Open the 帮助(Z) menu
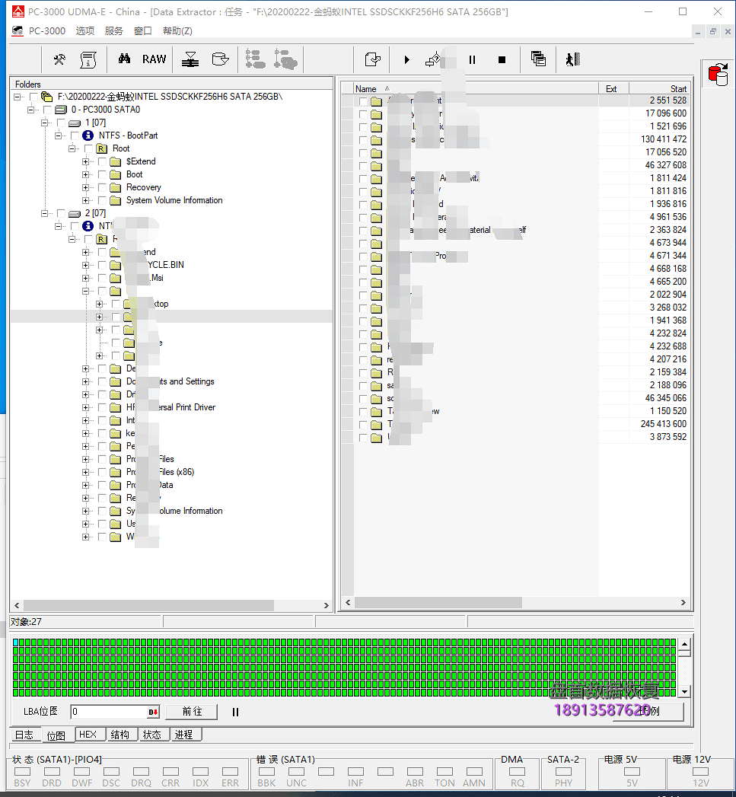 (177, 31)
